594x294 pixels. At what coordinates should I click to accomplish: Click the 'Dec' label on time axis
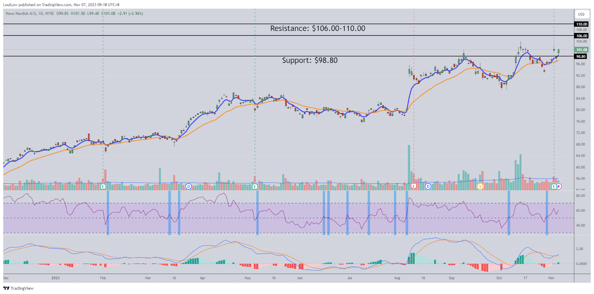[6, 278]
